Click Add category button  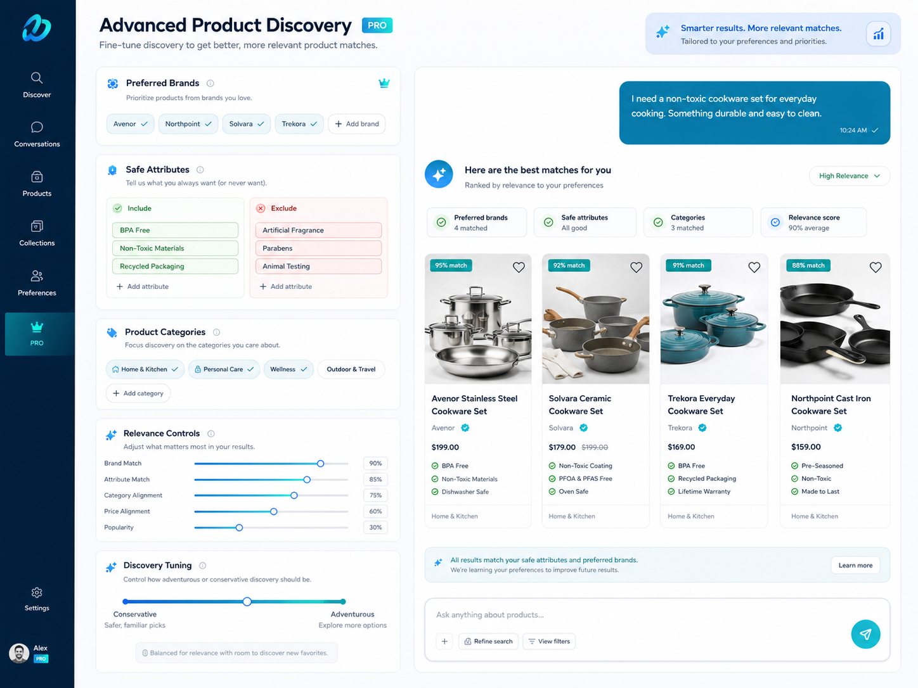point(138,393)
